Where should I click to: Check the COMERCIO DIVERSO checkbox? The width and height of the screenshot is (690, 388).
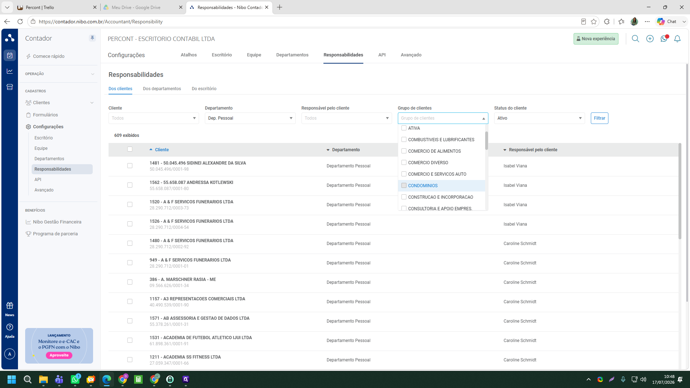click(404, 162)
